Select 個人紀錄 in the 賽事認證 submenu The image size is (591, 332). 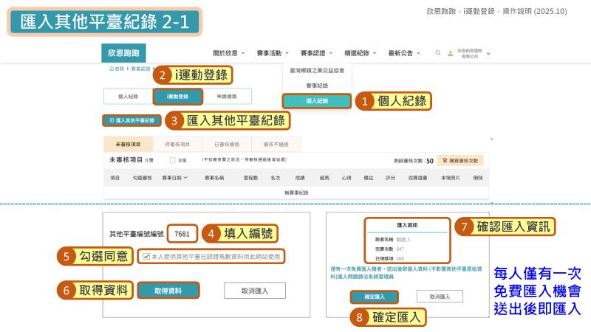317,101
